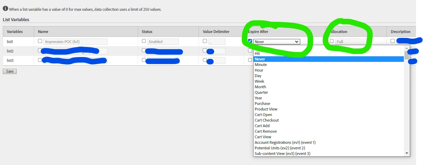
Task: Choose Cart Checkout expiration option
Action: point(329,120)
